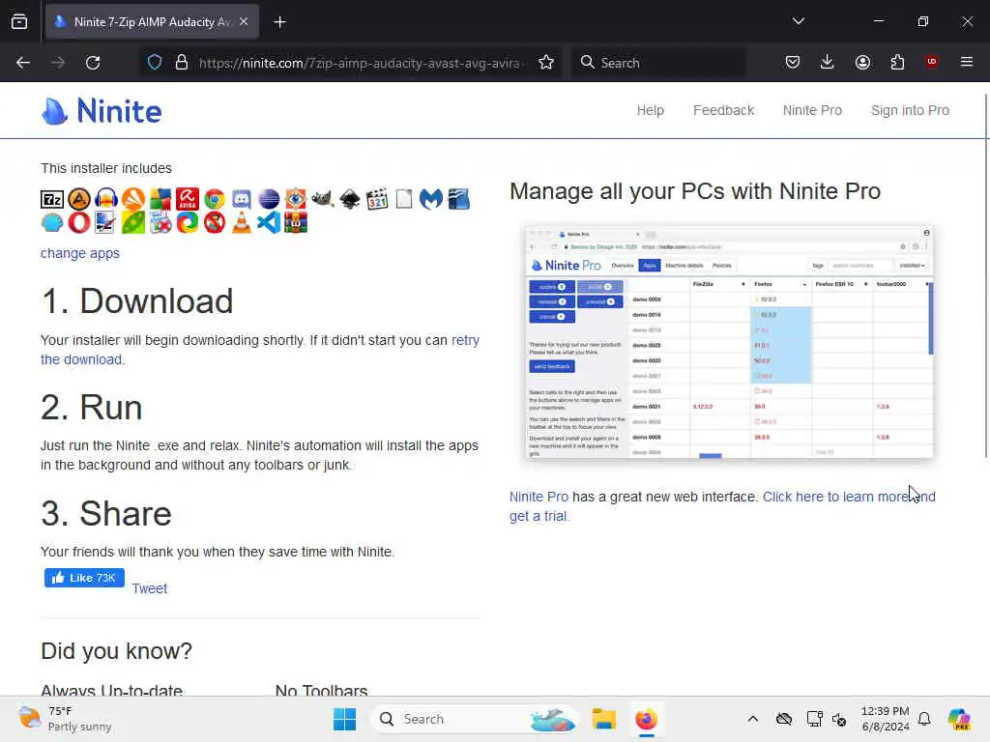Viewport: 990px width, 742px height.
Task: Reload the current page
Action: [93, 63]
